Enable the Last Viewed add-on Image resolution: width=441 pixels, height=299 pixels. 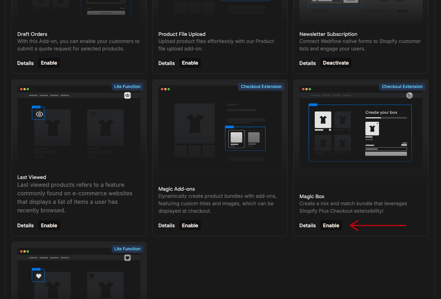point(49,225)
